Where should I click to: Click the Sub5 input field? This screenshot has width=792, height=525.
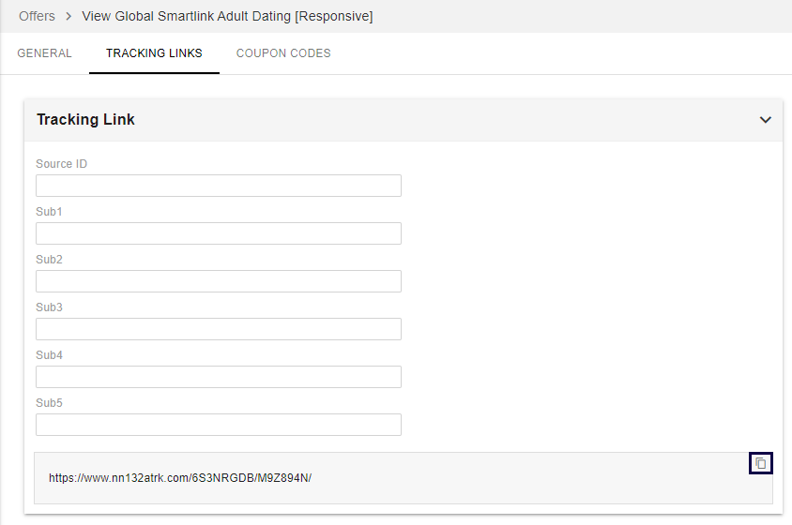point(219,425)
